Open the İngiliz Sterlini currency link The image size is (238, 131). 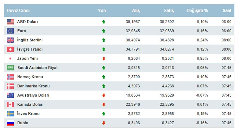point(30,40)
